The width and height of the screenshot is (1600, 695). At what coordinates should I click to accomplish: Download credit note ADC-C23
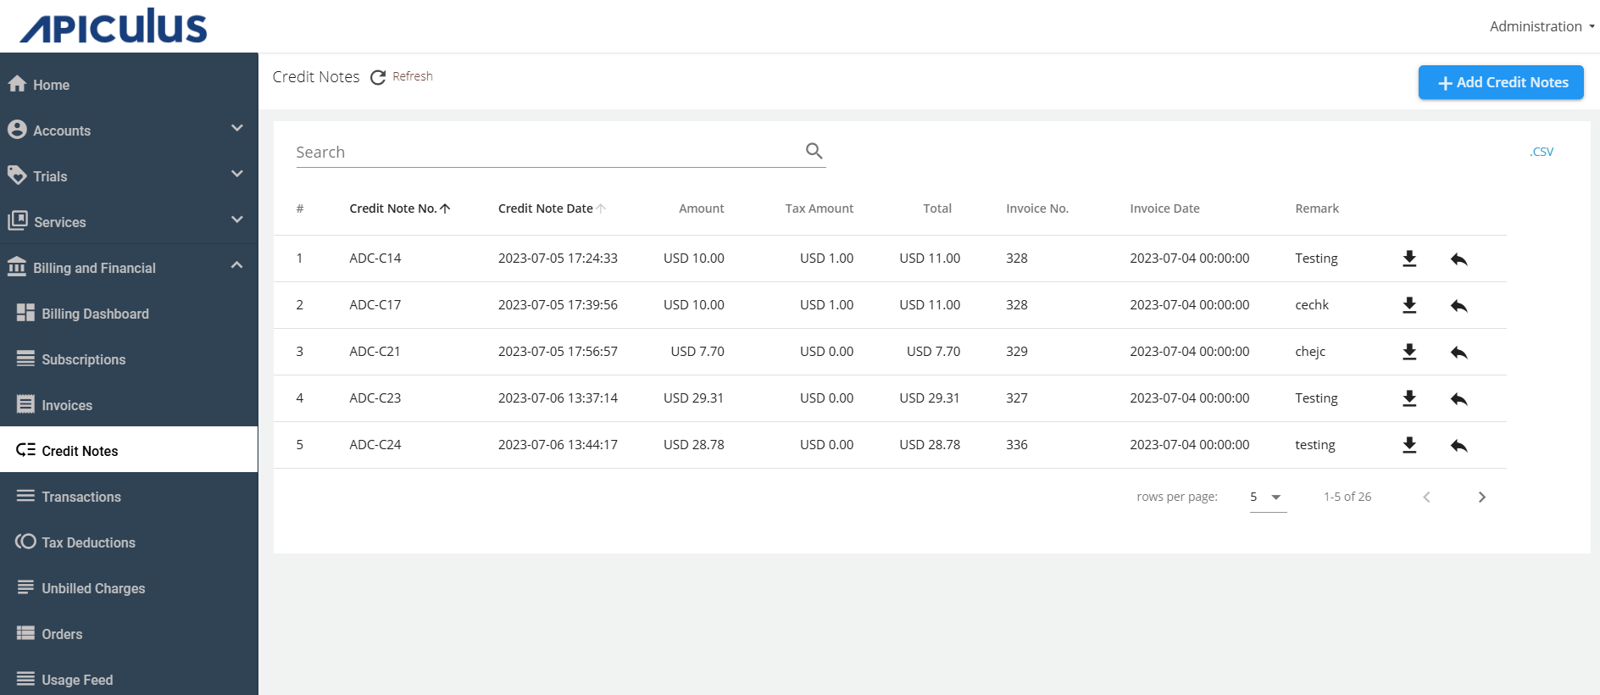click(x=1409, y=398)
